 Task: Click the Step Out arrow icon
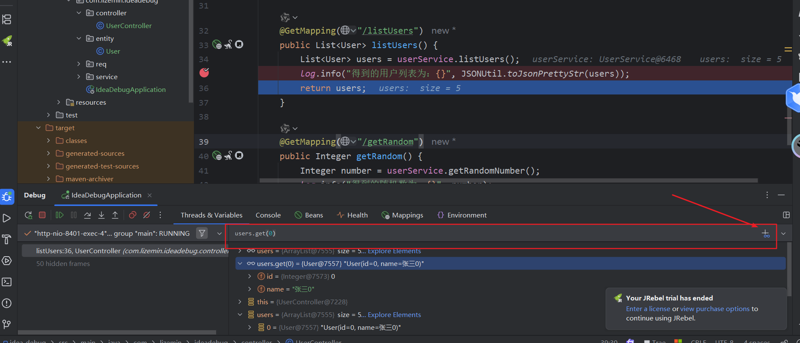(x=115, y=215)
